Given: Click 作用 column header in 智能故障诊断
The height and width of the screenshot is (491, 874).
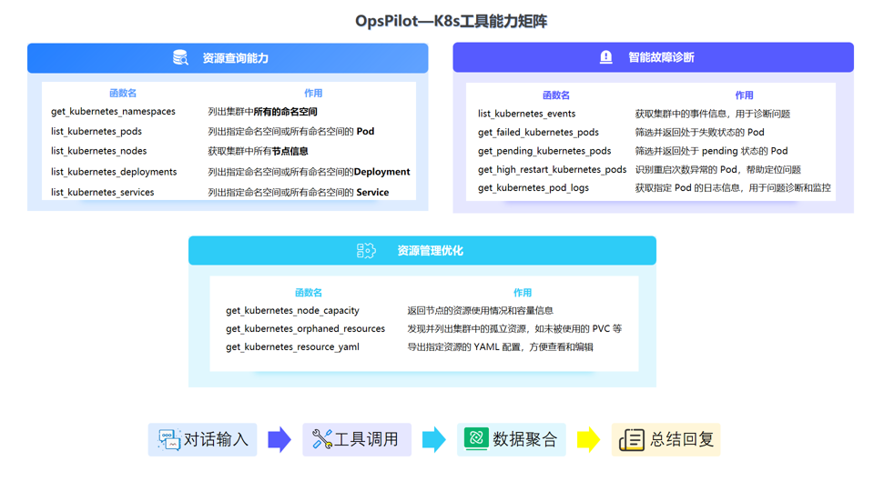Looking at the screenshot, I should click(744, 95).
